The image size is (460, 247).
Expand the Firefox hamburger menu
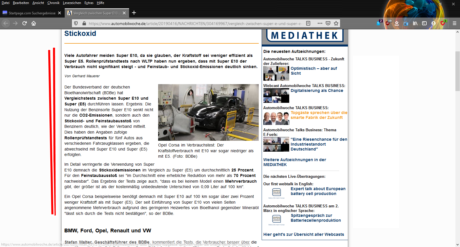[x=454, y=23]
